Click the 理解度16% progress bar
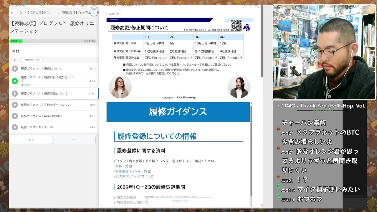377x212 pixels. pos(16,41)
